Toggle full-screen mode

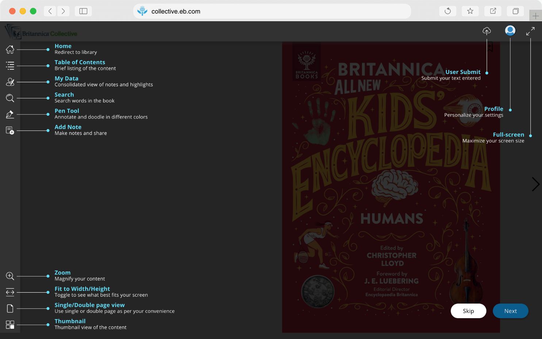pyautogui.click(x=530, y=31)
